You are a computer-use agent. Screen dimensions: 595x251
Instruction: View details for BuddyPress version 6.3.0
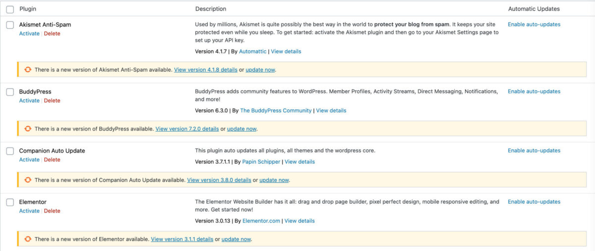(331, 110)
